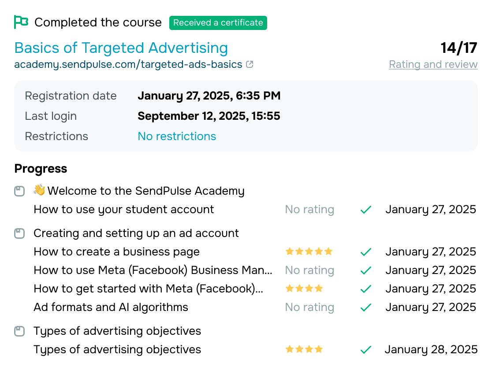Click the green course completion flag icon

pyautogui.click(x=21, y=22)
